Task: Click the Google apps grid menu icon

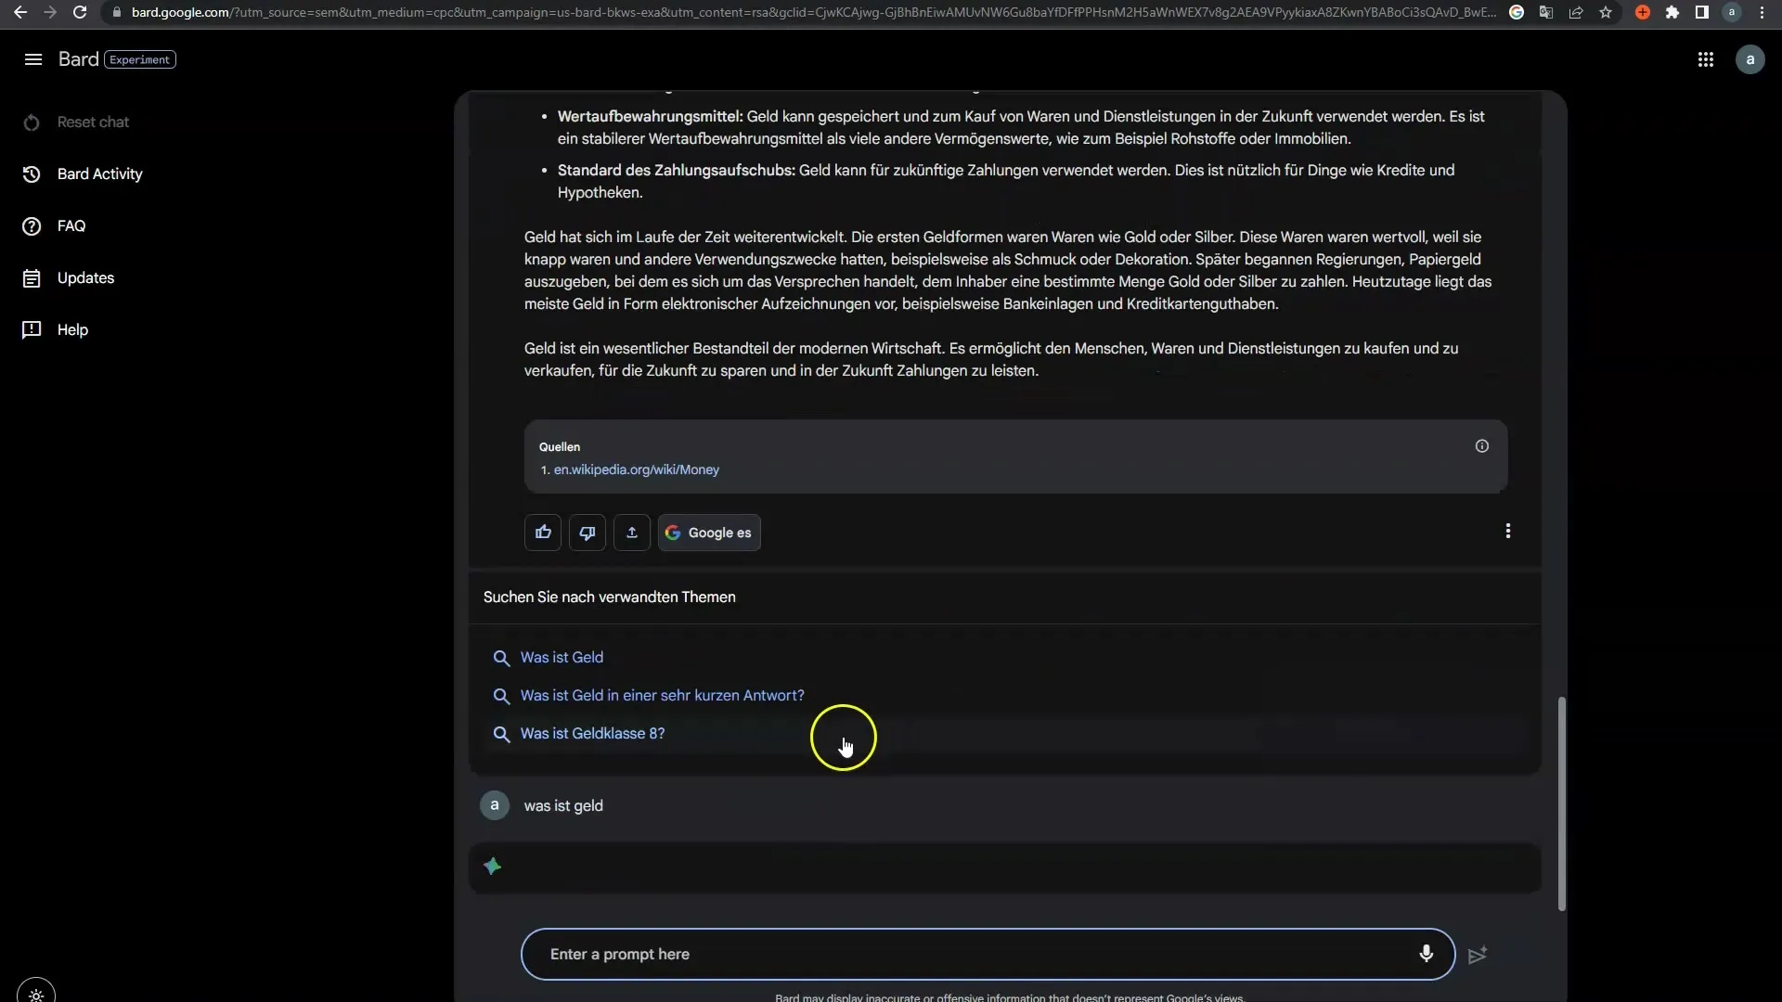Action: pyautogui.click(x=1705, y=58)
